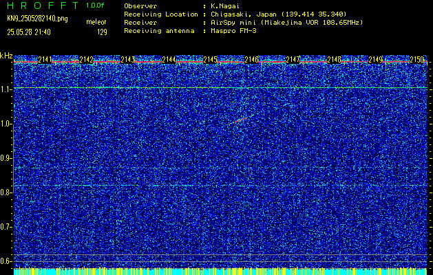Viewport: 433px width, 275px height.
Task: Click the 2149 time marker
Action: 375,60
